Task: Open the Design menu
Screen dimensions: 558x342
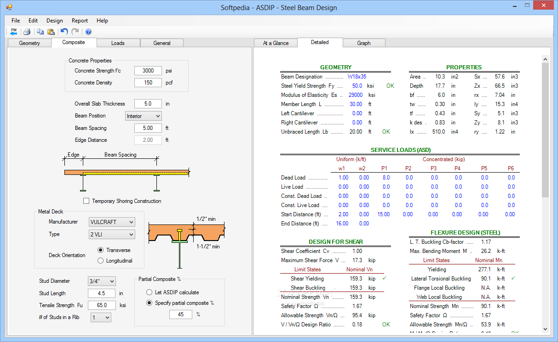Action: coord(55,21)
